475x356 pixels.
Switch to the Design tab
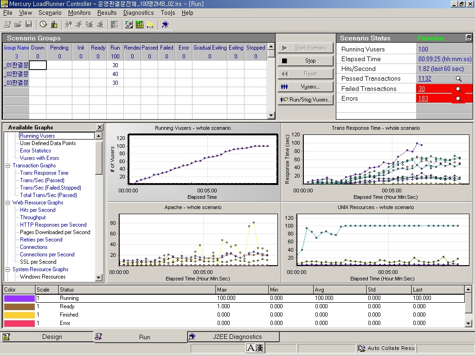[47, 337]
